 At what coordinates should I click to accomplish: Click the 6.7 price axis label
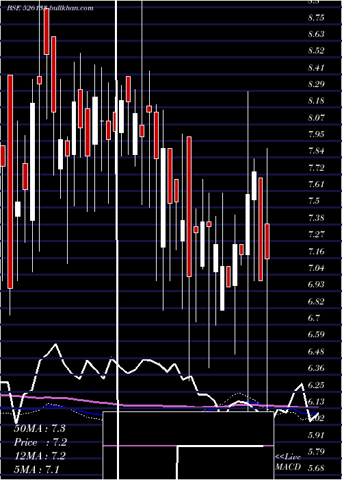point(314,317)
